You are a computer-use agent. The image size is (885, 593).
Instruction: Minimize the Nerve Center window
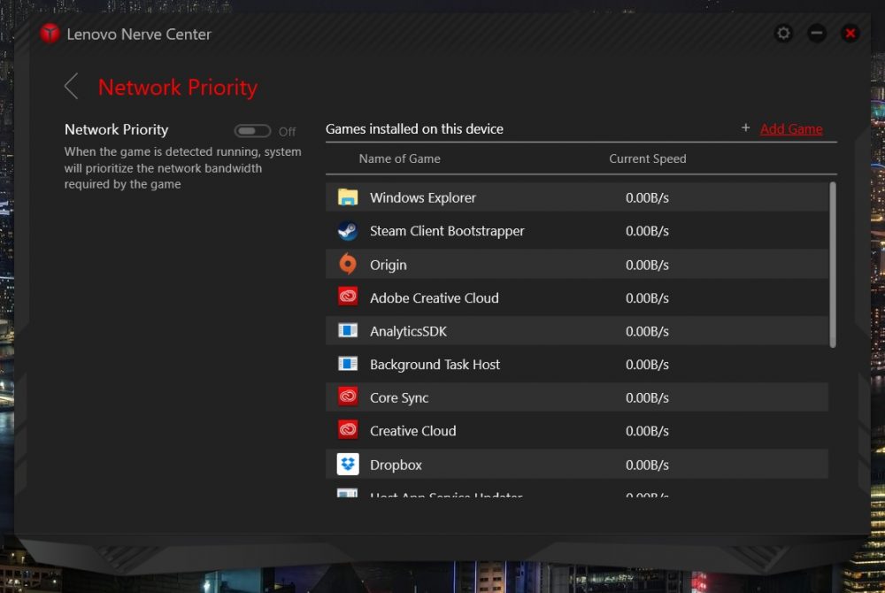pyautogui.click(x=816, y=34)
